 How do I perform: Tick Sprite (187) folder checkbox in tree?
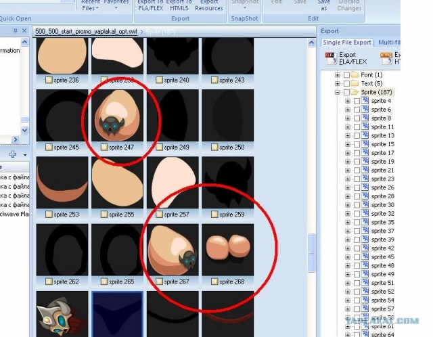(346, 92)
